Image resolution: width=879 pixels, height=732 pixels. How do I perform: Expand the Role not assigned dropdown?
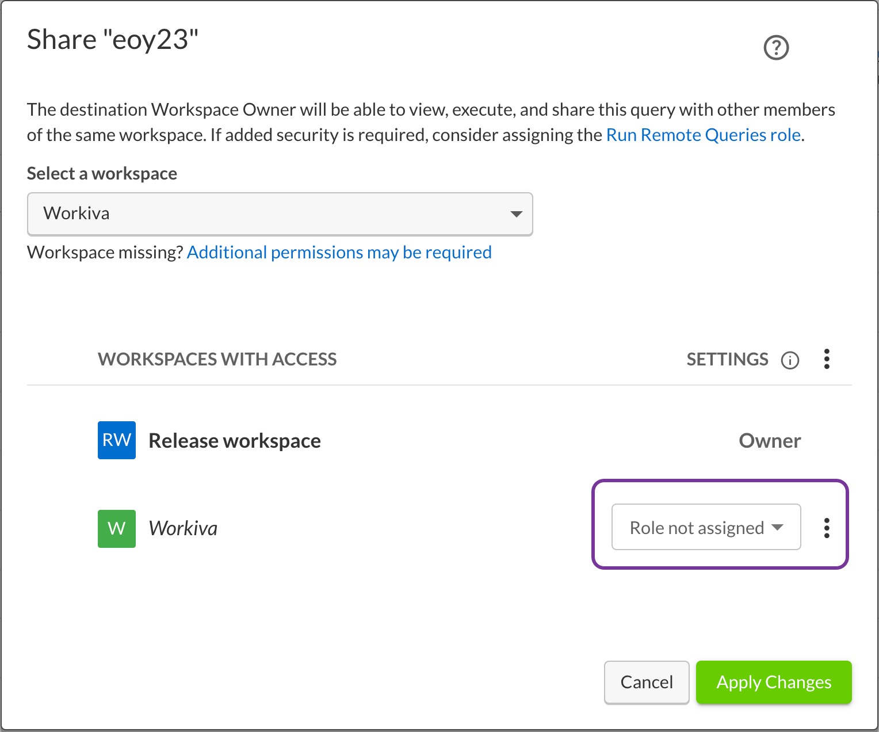706,527
